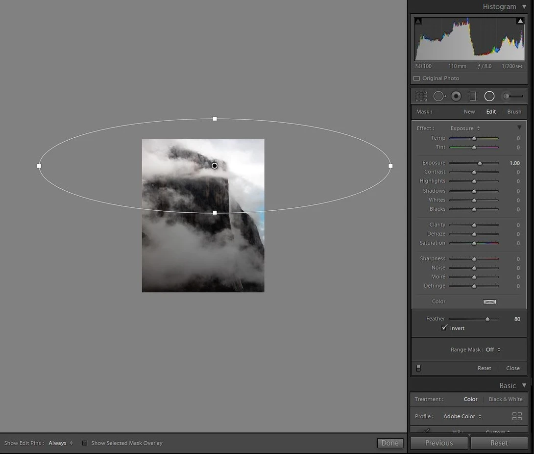Switch mask mode to Brush
Image resolution: width=534 pixels, height=454 pixels.
514,112
